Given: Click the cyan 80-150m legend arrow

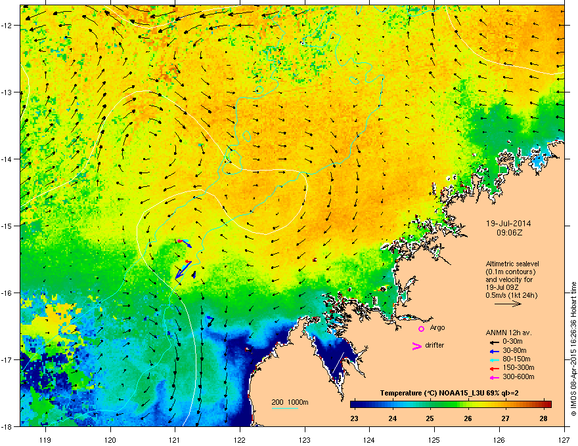Looking at the screenshot, I should 494,359.
